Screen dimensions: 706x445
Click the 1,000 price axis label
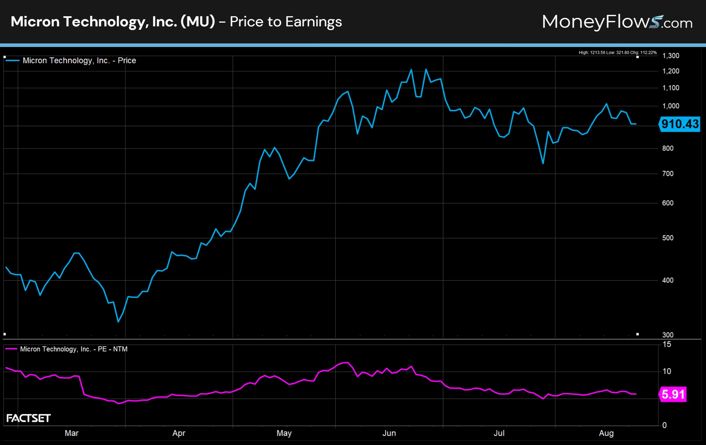click(x=671, y=106)
